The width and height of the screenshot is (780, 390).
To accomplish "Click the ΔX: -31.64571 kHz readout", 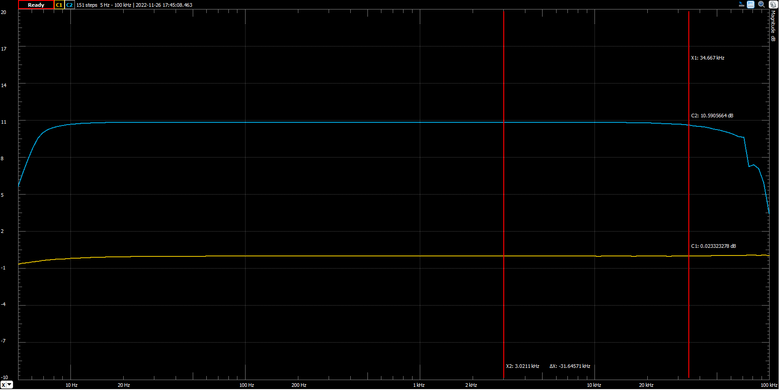I will pos(570,366).
